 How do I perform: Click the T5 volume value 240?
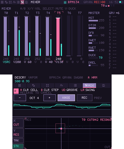pyautogui.click(x=58, y=59)
